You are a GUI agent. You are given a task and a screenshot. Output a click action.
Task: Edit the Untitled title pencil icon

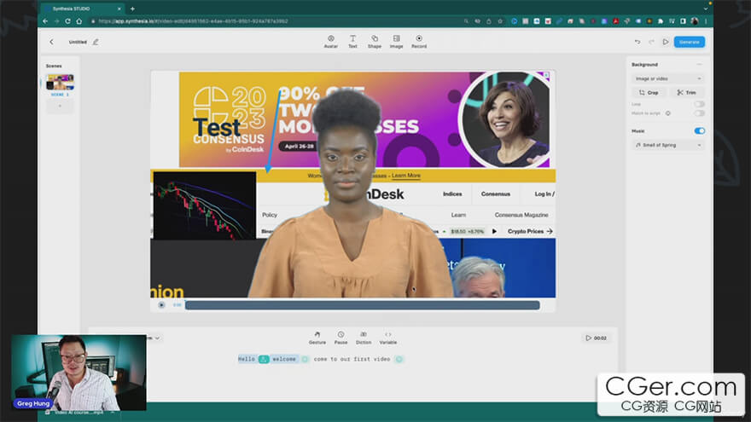point(96,42)
